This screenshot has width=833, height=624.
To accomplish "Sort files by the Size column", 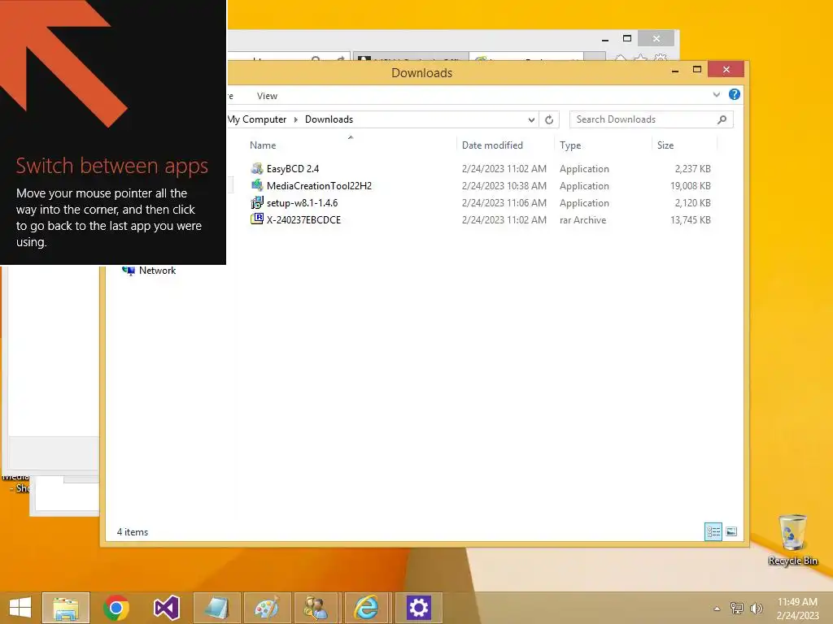I will pyautogui.click(x=665, y=145).
